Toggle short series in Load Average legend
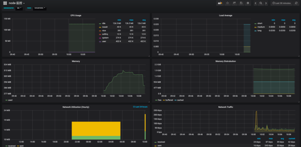 [x=260, y=23]
